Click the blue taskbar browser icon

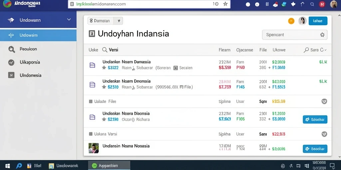(x=19, y=166)
